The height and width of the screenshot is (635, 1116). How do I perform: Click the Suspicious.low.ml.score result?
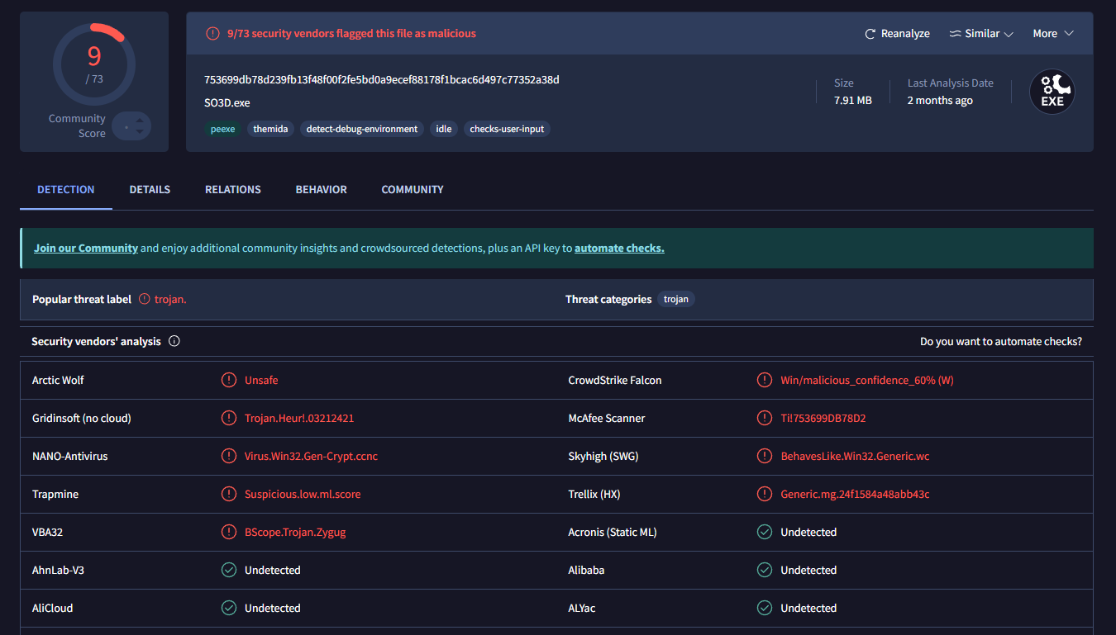click(x=303, y=494)
